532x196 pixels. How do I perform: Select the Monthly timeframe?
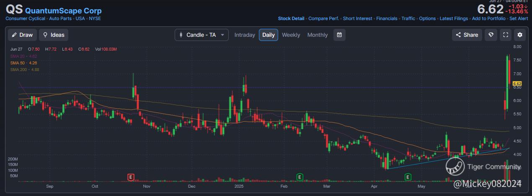tap(318, 35)
